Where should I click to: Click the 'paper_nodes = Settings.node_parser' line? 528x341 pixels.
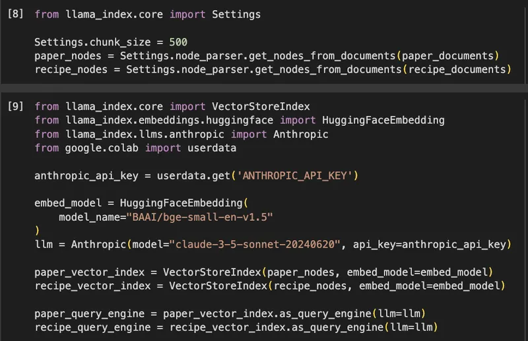pyautogui.click(x=267, y=56)
